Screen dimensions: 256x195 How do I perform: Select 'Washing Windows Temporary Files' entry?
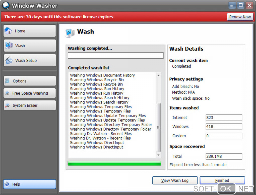pos(100,111)
